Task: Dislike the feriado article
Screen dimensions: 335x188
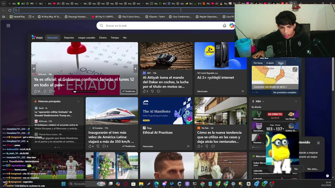Action: click(x=44, y=91)
